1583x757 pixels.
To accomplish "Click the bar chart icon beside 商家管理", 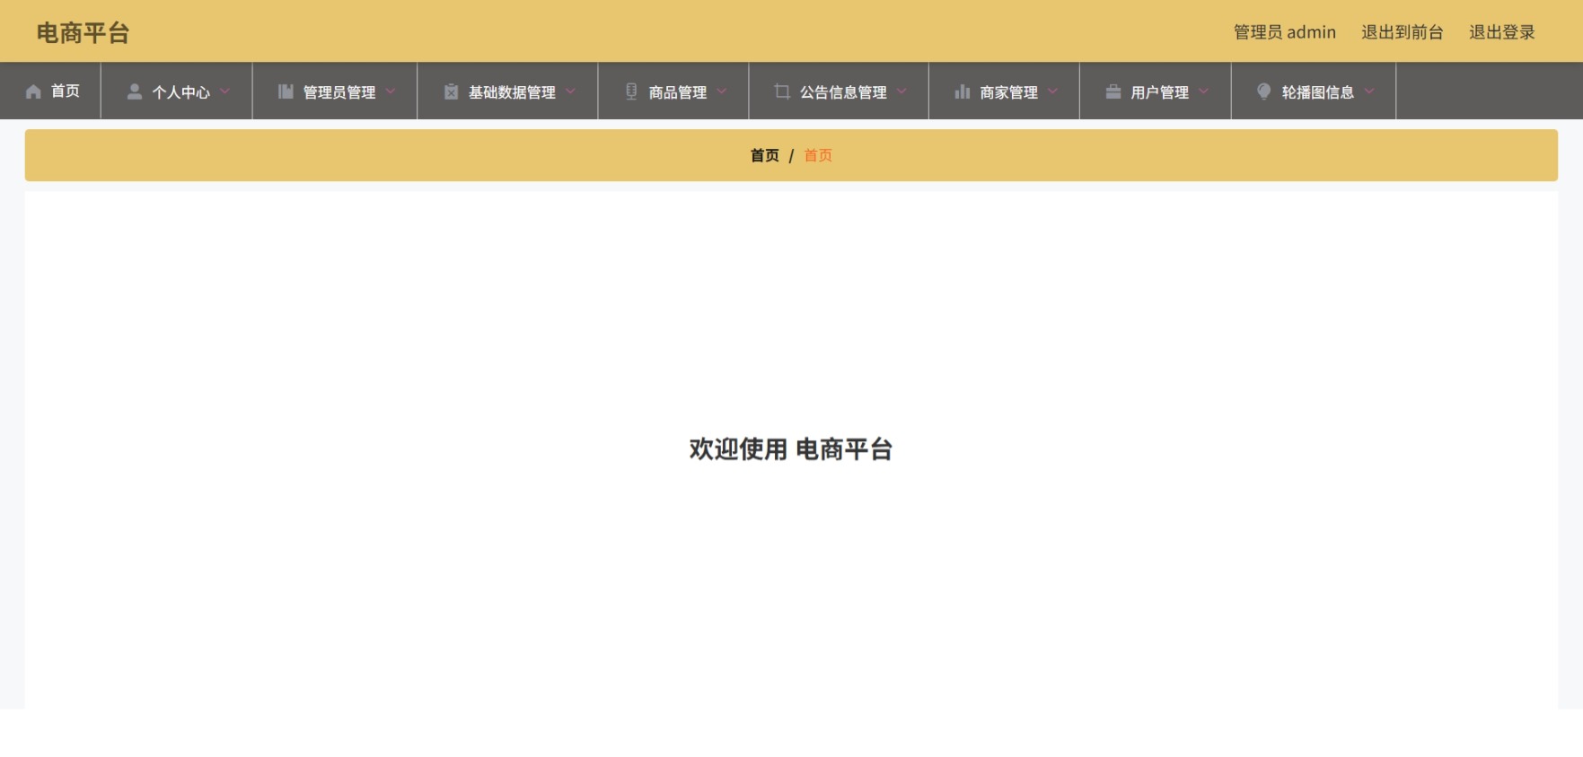I will pos(963,91).
